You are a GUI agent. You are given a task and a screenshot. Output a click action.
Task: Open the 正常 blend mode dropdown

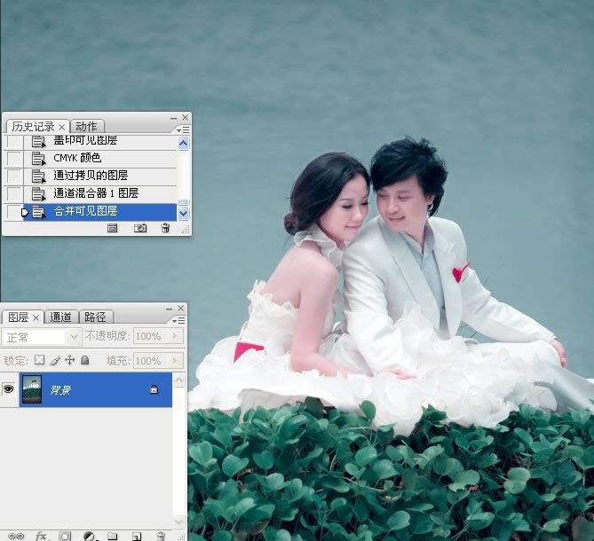click(42, 337)
